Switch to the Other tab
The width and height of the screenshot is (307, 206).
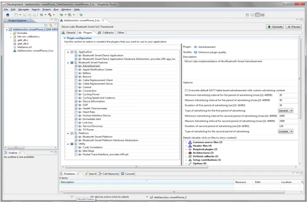click(x=121, y=33)
